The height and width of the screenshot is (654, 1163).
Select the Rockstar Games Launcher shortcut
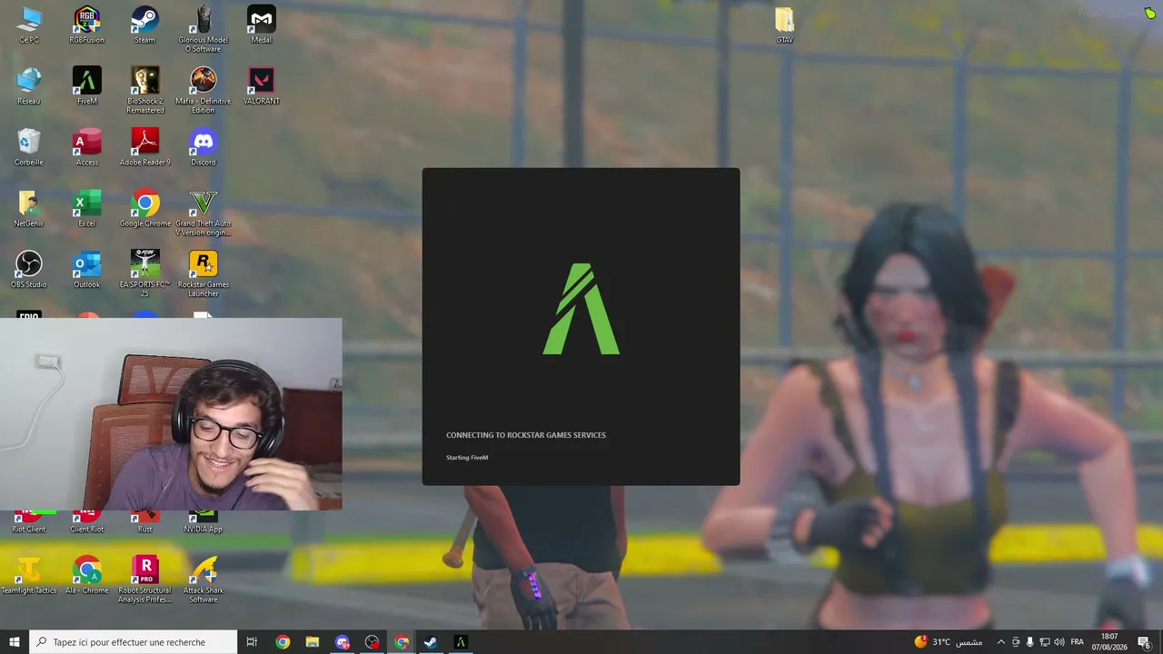point(204,274)
